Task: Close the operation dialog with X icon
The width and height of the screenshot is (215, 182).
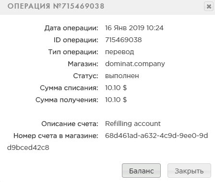Action: (x=209, y=6)
